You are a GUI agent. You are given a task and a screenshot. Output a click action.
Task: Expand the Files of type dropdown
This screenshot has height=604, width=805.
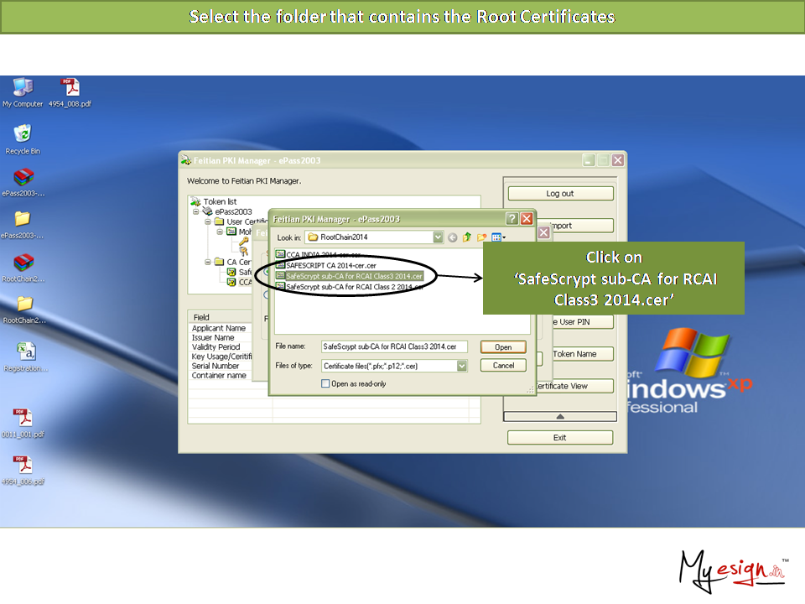[462, 366]
